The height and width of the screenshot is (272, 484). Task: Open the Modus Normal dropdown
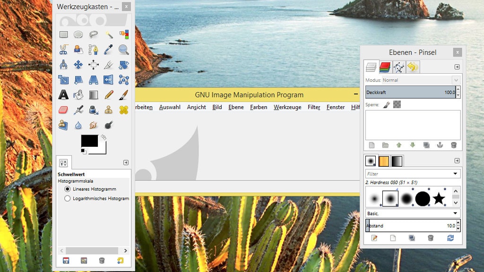(x=421, y=80)
